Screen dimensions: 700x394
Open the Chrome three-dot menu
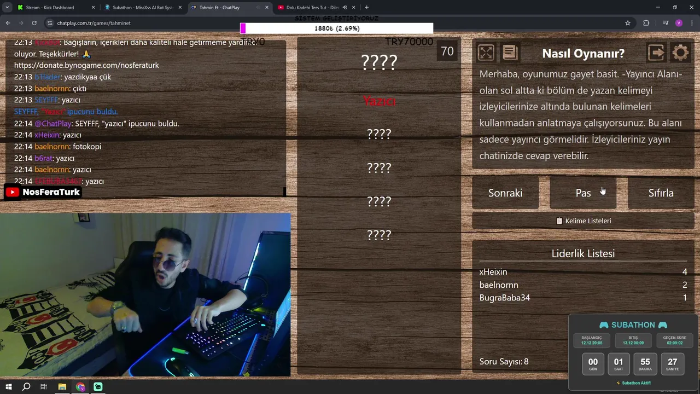click(x=691, y=23)
